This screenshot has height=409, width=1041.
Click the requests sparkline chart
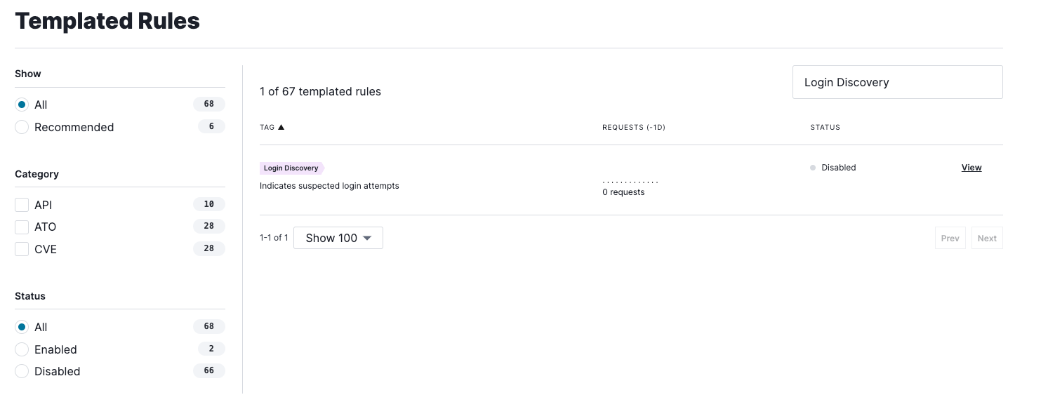(630, 181)
